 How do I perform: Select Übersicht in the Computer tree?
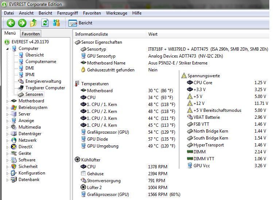pos(35,55)
